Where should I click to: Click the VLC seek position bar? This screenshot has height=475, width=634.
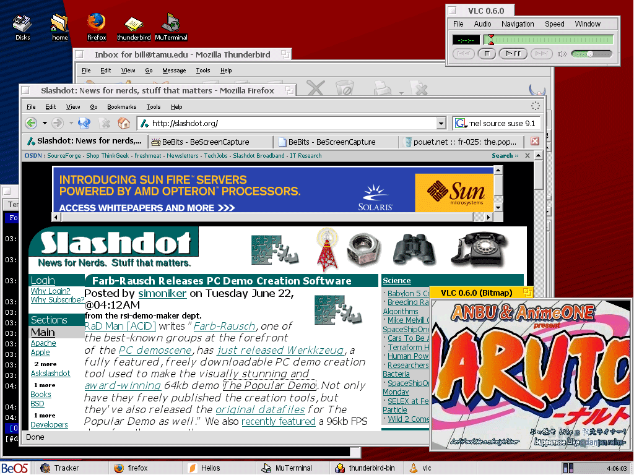[x=549, y=40]
